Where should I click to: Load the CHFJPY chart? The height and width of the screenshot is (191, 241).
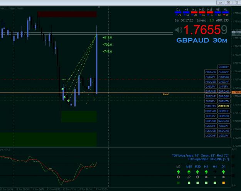(x=224, y=86)
